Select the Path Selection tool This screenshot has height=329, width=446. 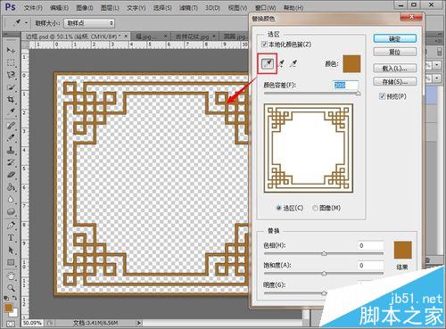click(11, 251)
